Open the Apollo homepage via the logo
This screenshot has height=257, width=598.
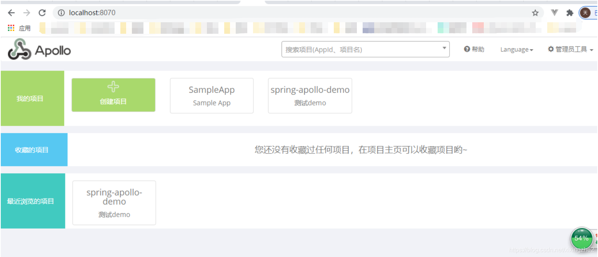coord(39,49)
